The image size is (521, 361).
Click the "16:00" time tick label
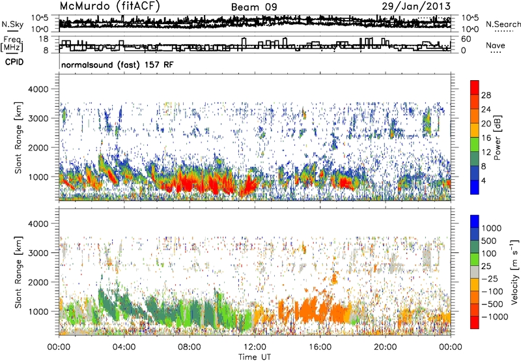(x=320, y=347)
